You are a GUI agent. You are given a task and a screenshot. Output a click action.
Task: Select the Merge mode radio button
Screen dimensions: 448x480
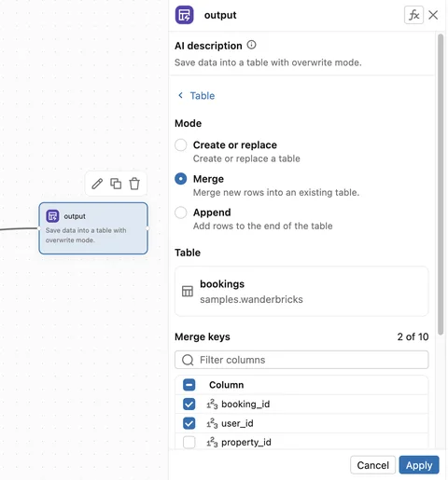click(x=181, y=179)
